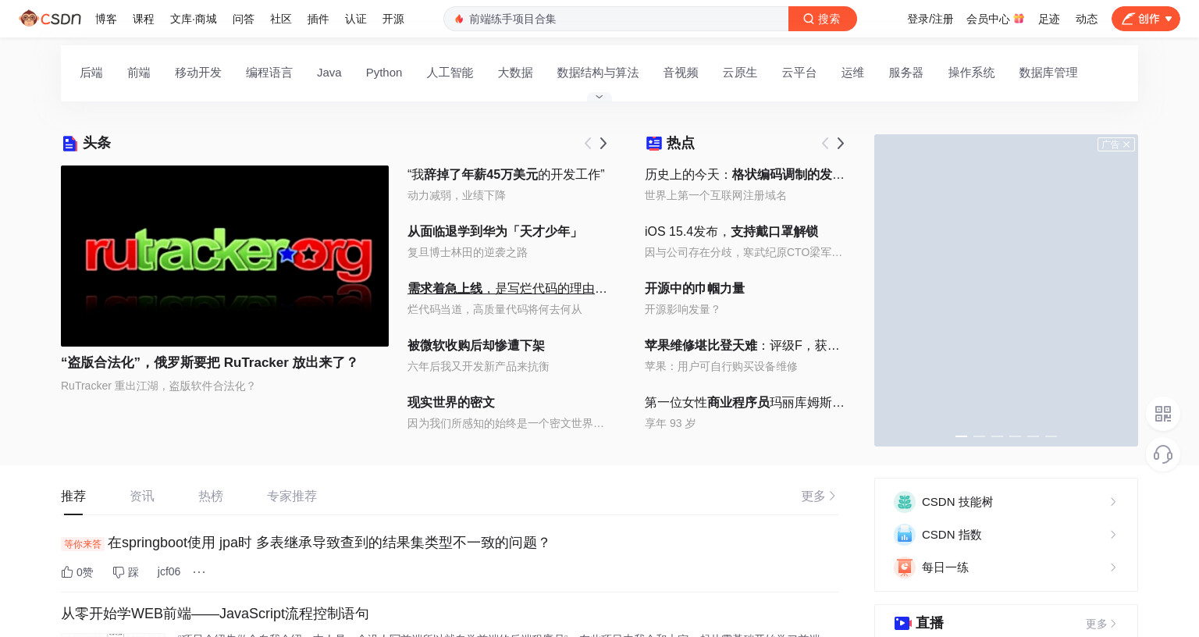Open 每日一练 entry
This screenshot has width=1199, height=637.
click(x=1006, y=568)
